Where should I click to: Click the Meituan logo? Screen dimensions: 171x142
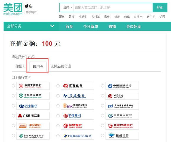[x=13, y=9]
